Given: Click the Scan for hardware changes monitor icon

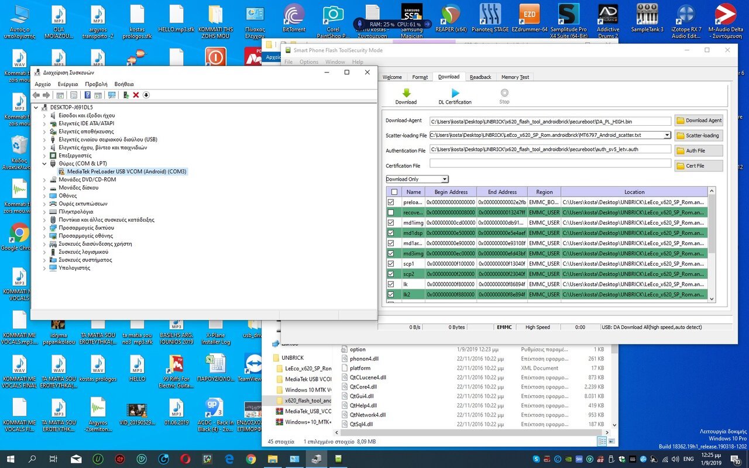Looking at the screenshot, I should coord(112,95).
